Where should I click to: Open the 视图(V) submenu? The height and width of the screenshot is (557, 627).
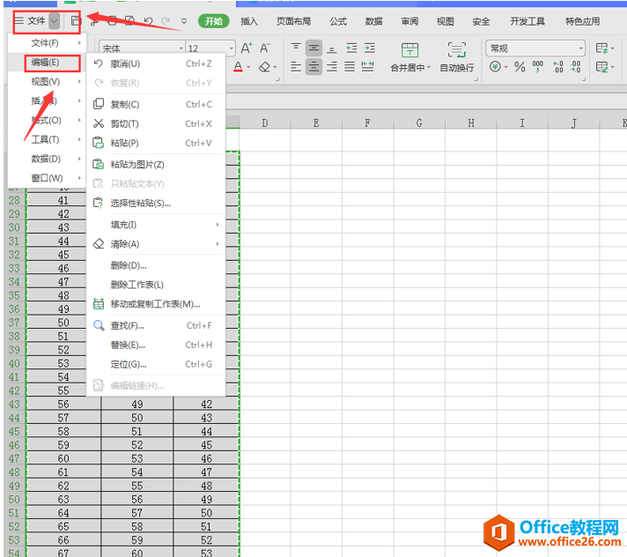(47, 81)
